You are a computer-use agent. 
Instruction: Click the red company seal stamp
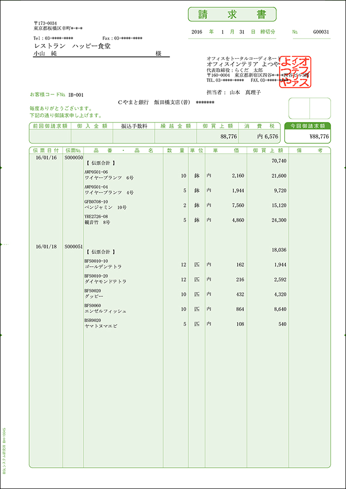point(296,72)
